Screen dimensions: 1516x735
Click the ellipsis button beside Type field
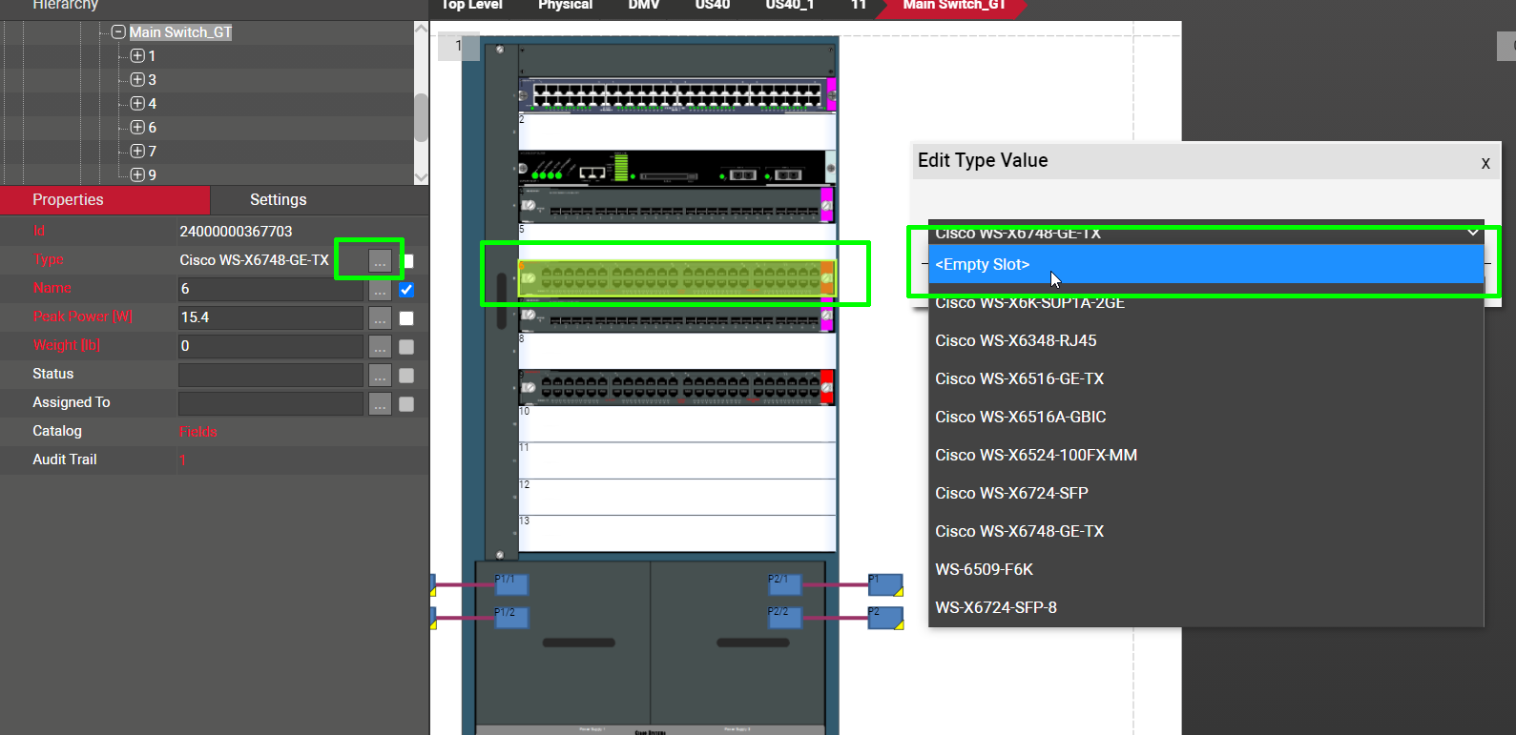pyautogui.click(x=380, y=260)
